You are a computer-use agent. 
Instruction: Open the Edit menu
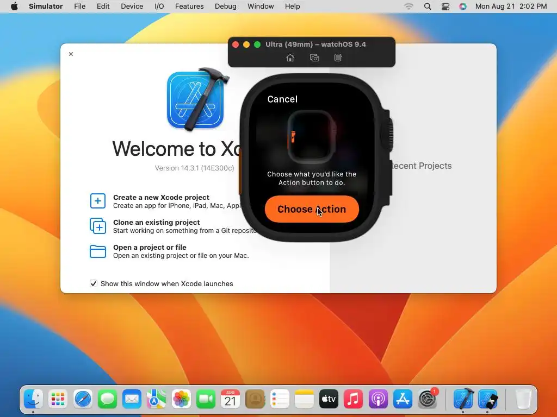(103, 7)
